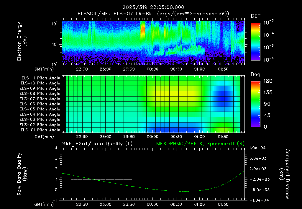Viewport: 302px width, 209px height.
Task: Pick the Deg pitch angle color bar
Action: click(255, 104)
